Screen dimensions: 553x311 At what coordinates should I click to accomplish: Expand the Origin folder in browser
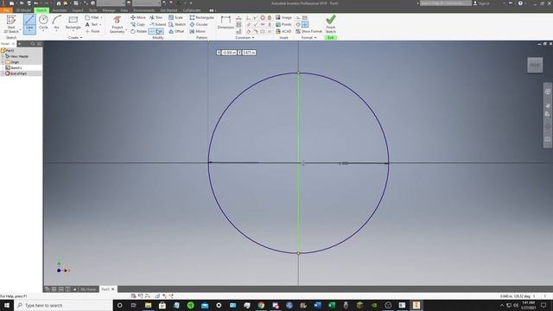(x=3, y=62)
